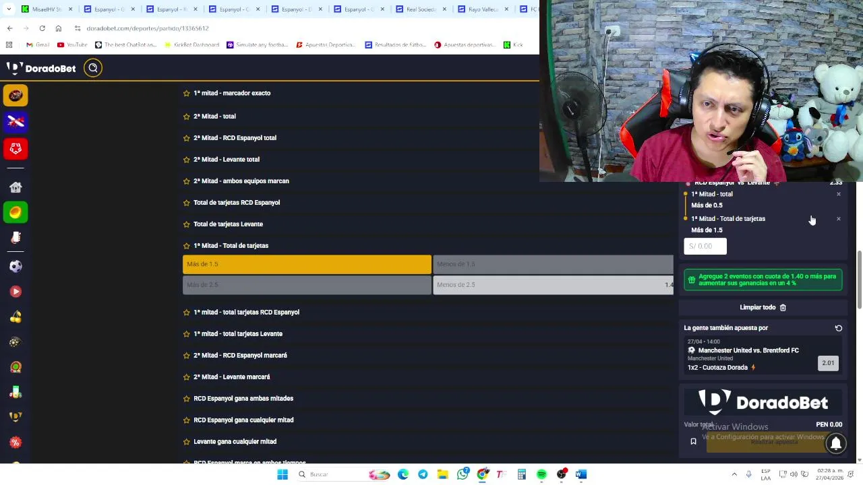Click the browser home button
This screenshot has height=485, width=863.
(59, 28)
